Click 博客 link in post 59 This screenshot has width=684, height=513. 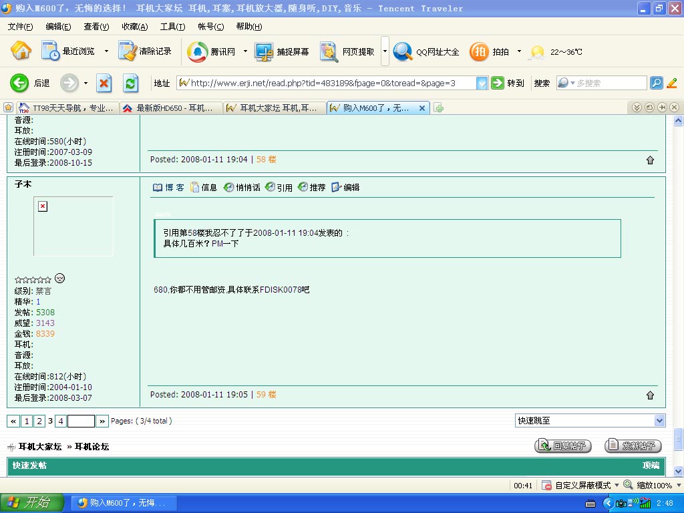click(168, 188)
